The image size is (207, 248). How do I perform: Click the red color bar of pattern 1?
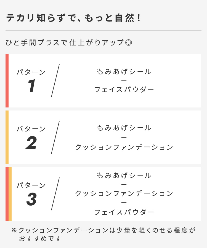pyautogui.click(x=7, y=80)
